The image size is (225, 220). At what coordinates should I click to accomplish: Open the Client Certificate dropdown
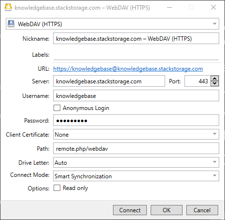pos(136,134)
